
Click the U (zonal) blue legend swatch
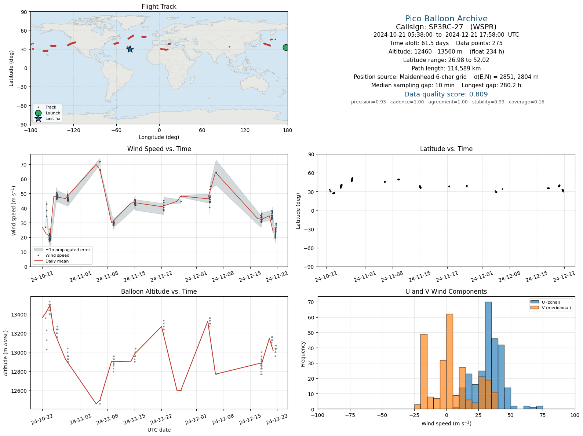click(535, 302)
